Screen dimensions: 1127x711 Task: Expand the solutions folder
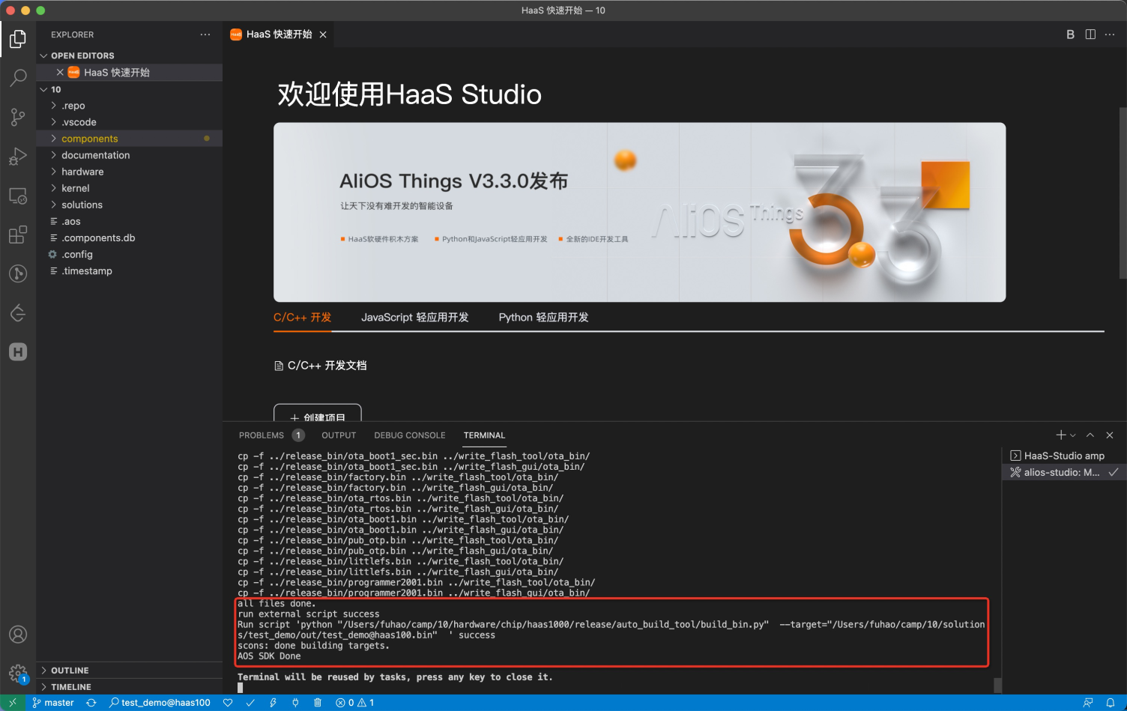coord(130,205)
